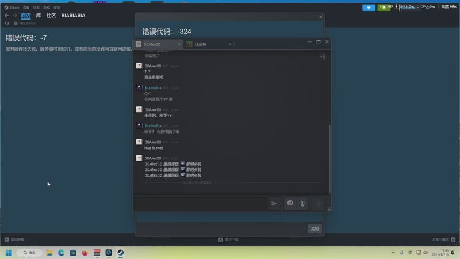Click the first 黎明杀机 game invite link

(x=193, y=164)
